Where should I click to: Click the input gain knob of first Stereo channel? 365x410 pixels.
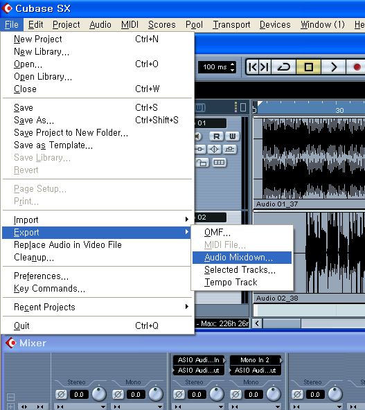pyautogui.click(x=99, y=394)
